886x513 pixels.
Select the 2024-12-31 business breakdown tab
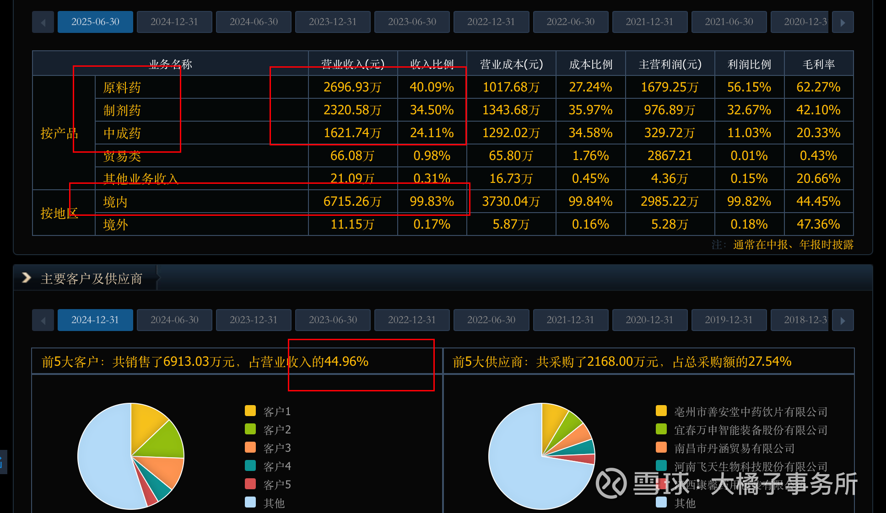pyautogui.click(x=174, y=22)
